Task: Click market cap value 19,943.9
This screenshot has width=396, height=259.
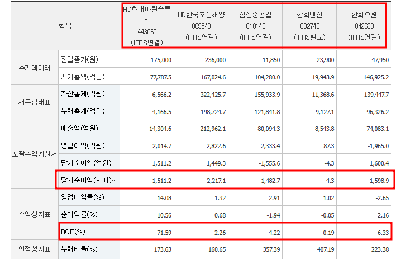Action: tap(323, 77)
